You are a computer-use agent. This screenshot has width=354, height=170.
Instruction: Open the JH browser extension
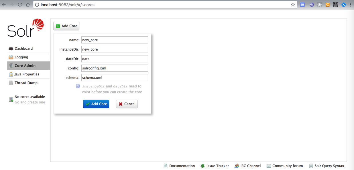click(302, 5)
